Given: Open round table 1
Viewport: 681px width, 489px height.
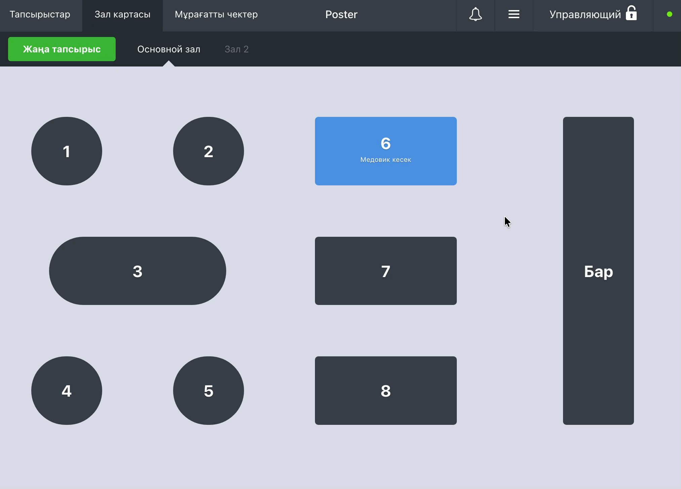Looking at the screenshot, I should click(67, 151).
